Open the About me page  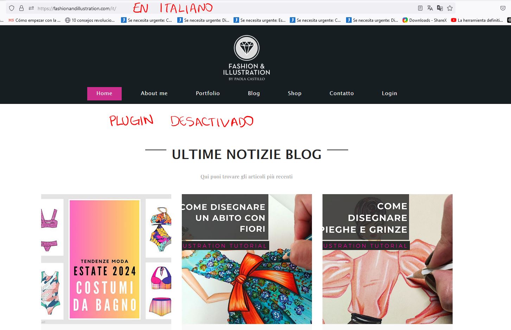(x=154, y=93)
